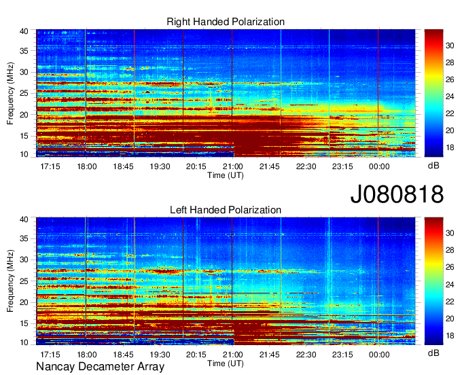Click the 26 dB tick on upper colorbar

(450, 79)
